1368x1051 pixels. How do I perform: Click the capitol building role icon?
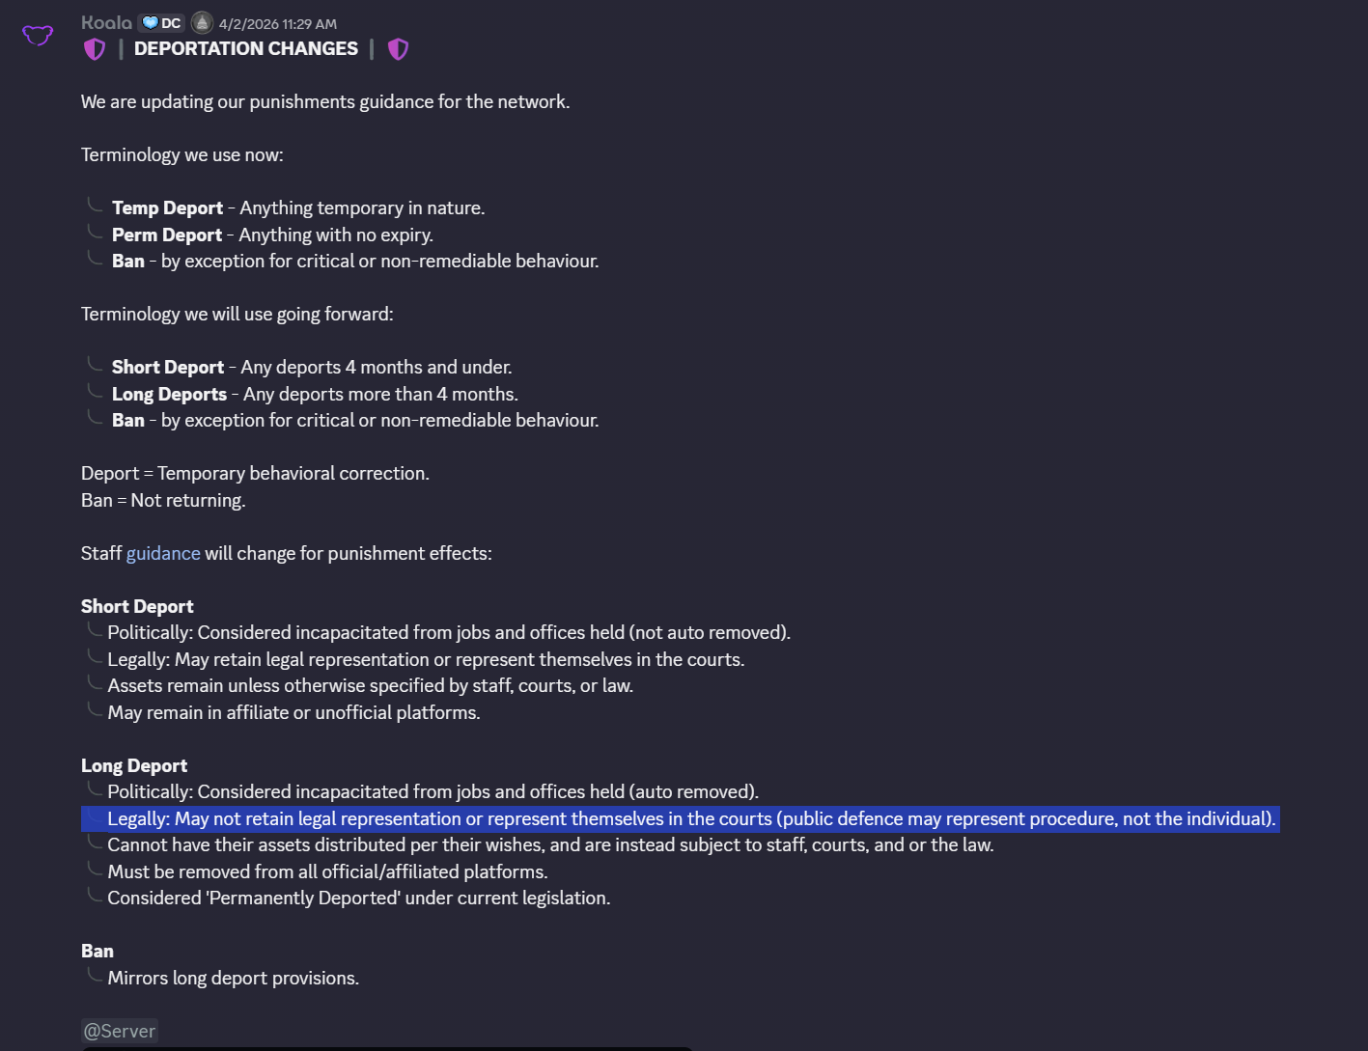202,23
